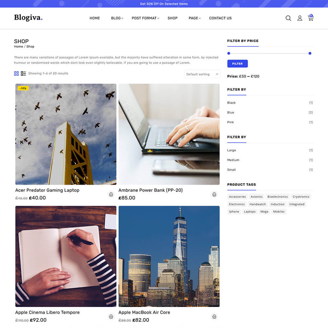
Task: Switch to list view layout
Action: coord(23,73)
